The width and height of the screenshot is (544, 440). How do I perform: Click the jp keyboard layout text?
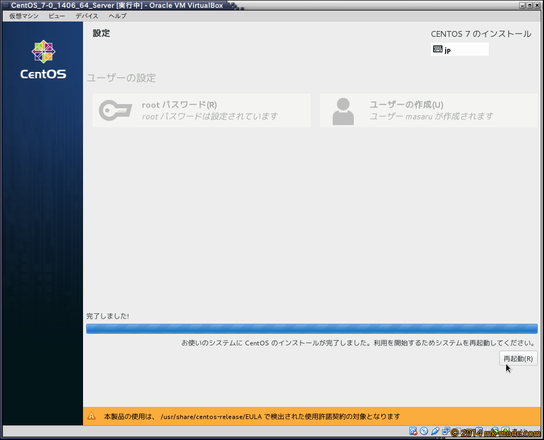(448, 50)
